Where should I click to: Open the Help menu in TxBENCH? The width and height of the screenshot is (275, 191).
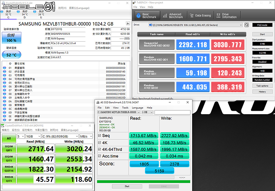[150, 7]
